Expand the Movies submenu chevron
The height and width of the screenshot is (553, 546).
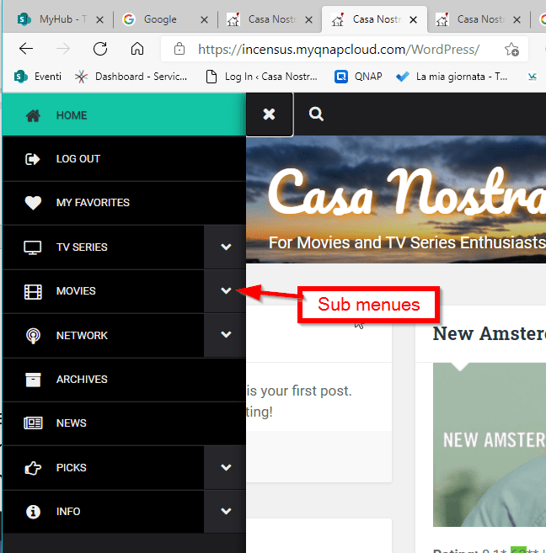click(226, 290)
